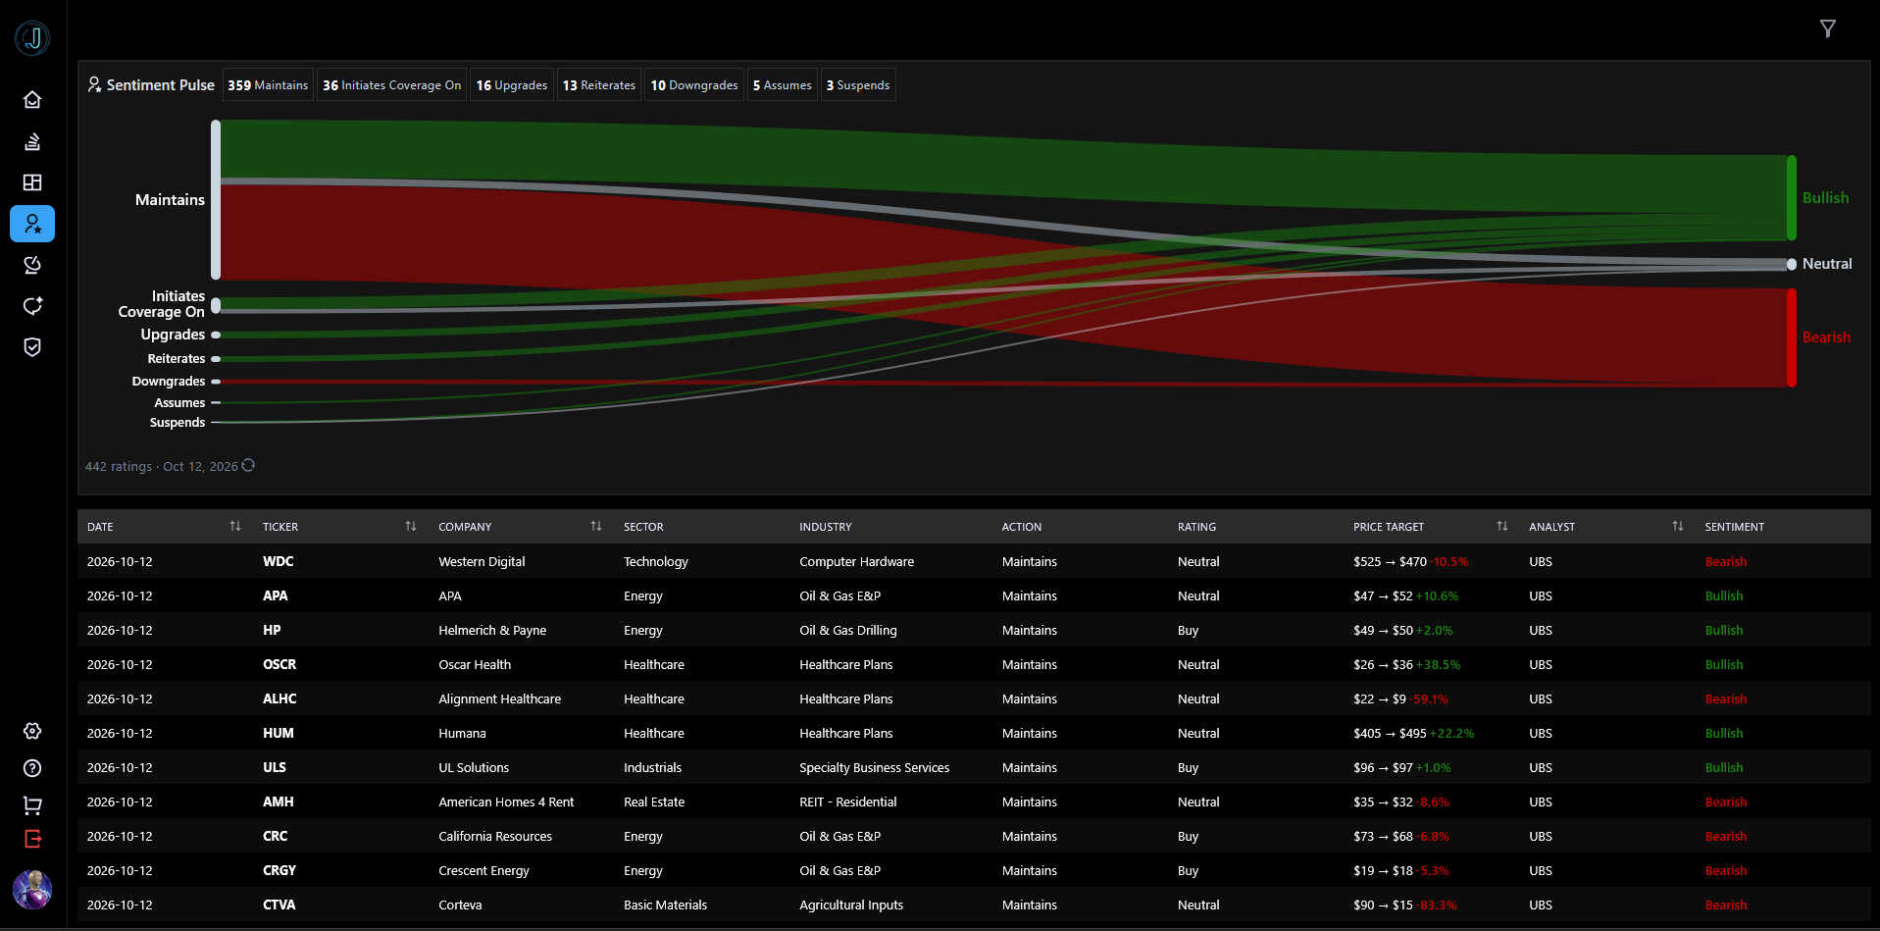
Task: Click the Neutral node in the chart
Action: click(x=1792, y=264)
